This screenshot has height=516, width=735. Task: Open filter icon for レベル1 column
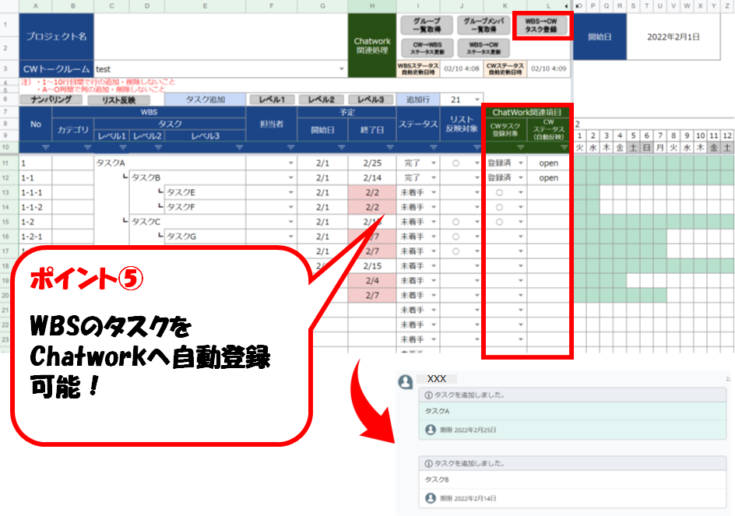coord(123,148)
